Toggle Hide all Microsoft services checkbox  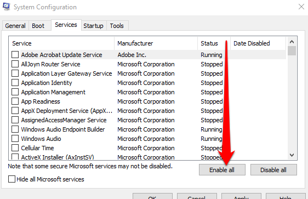click(x=12, y=179)
